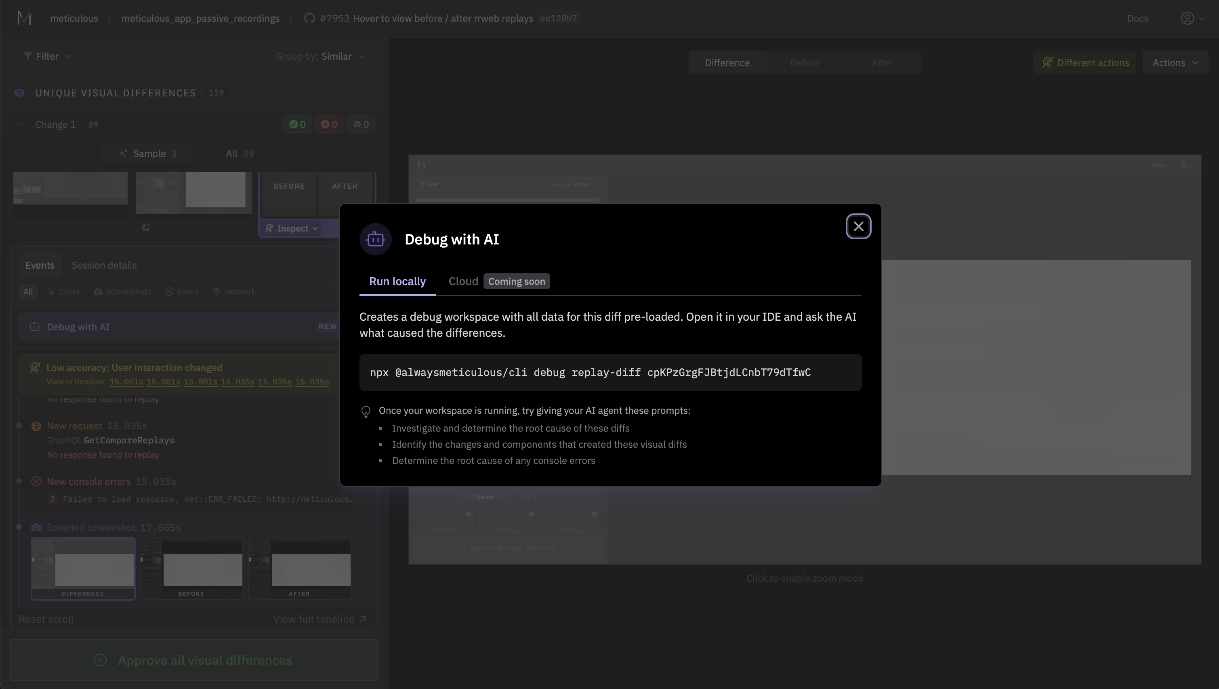Screen dimensions: 1219x689
Task: Jump to last 15.035s timeline link
Action: [312, 382]
